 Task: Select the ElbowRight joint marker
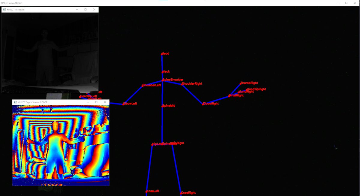[202, 104]
